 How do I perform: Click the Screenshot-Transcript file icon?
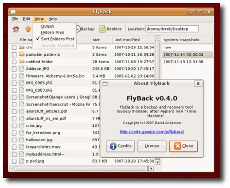(x=22, y=104)
